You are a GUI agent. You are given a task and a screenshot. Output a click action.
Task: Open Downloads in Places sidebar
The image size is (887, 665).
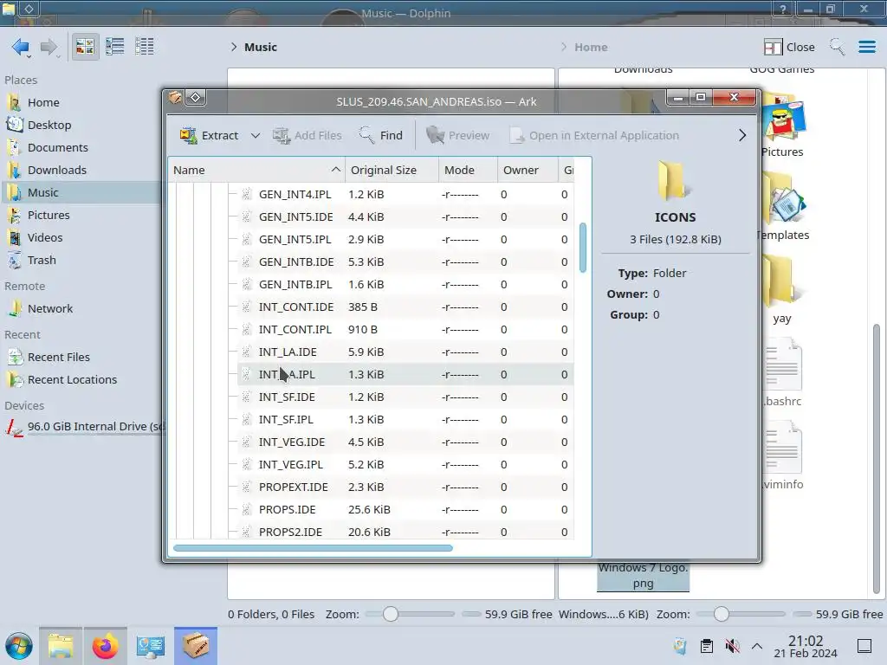point(82,171)
